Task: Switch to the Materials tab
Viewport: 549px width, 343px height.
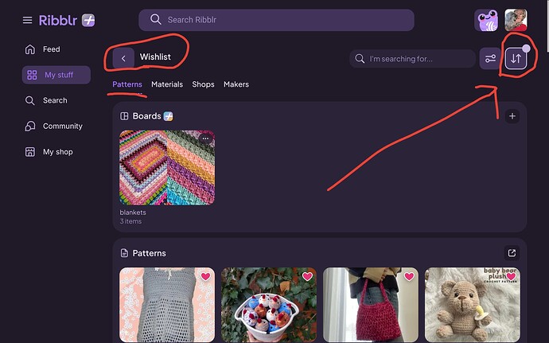Action: (167, 84)
